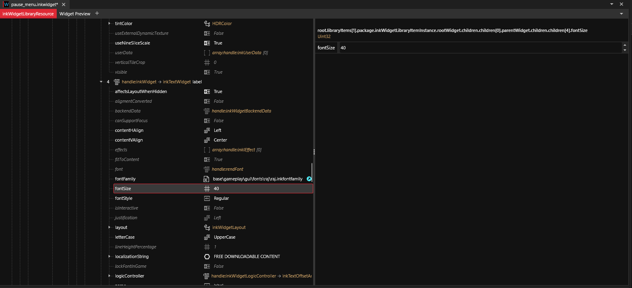Switch to the Widget Preview tab

[x=75, y=14]
